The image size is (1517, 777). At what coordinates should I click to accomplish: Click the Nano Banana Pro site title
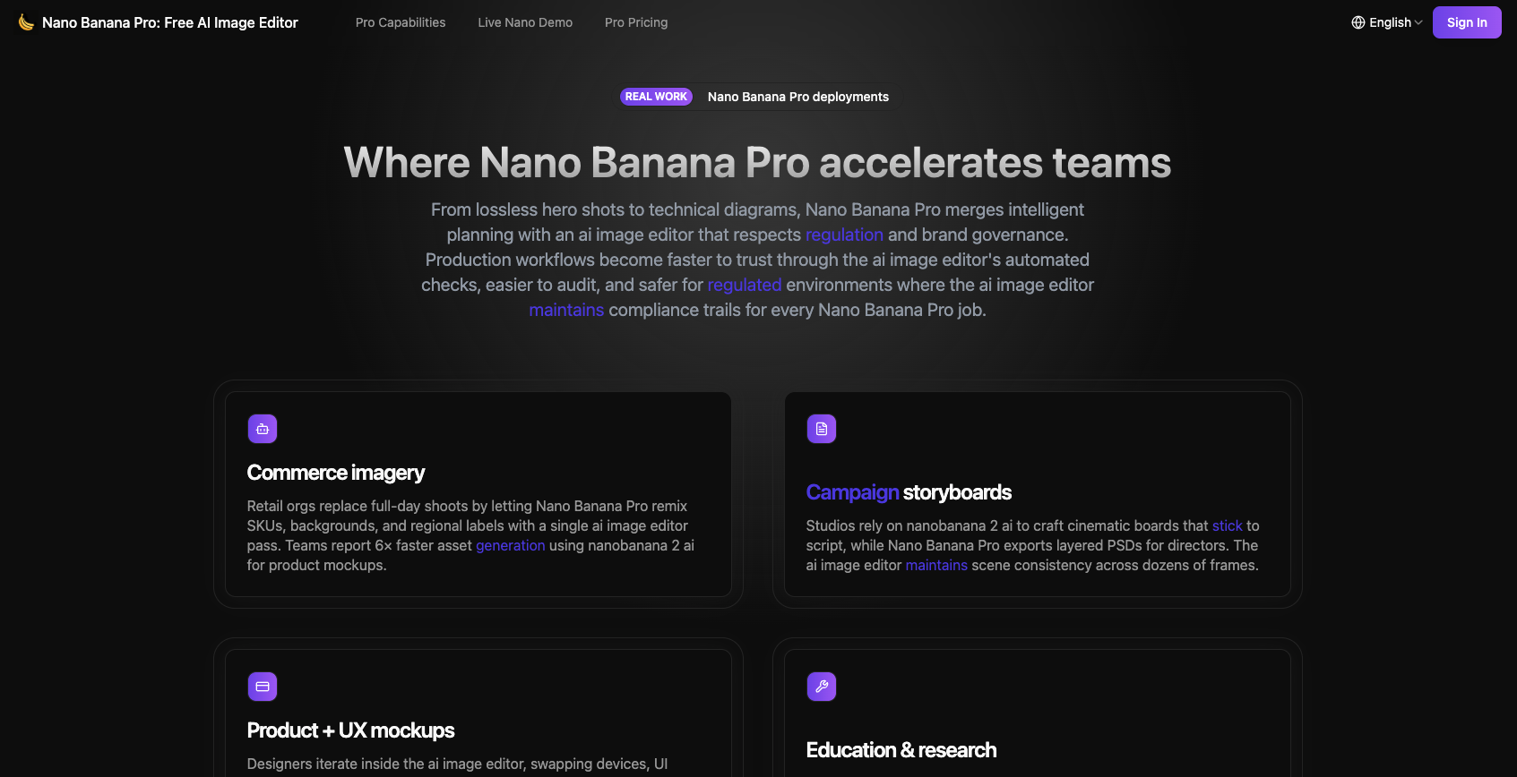170,22
